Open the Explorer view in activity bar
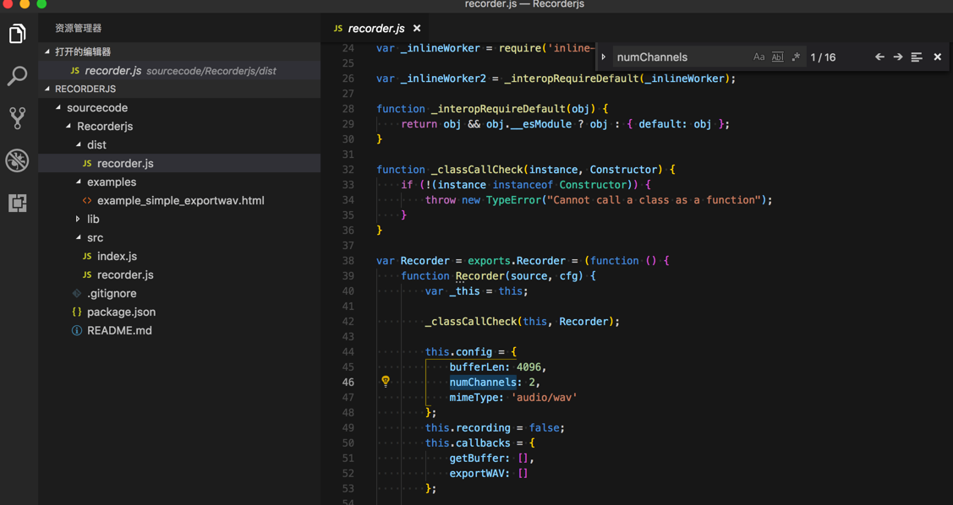This screenshot has width=953, height=505. 18,34
